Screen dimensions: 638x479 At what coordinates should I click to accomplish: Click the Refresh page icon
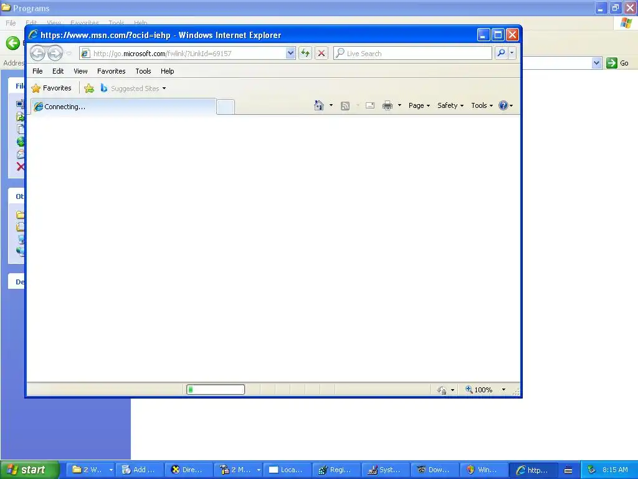[x=305, y=54]
